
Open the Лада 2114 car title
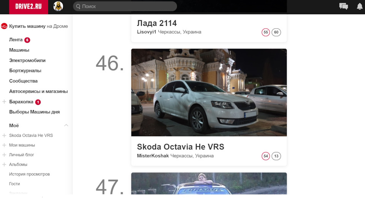click(x=157, y=23)
